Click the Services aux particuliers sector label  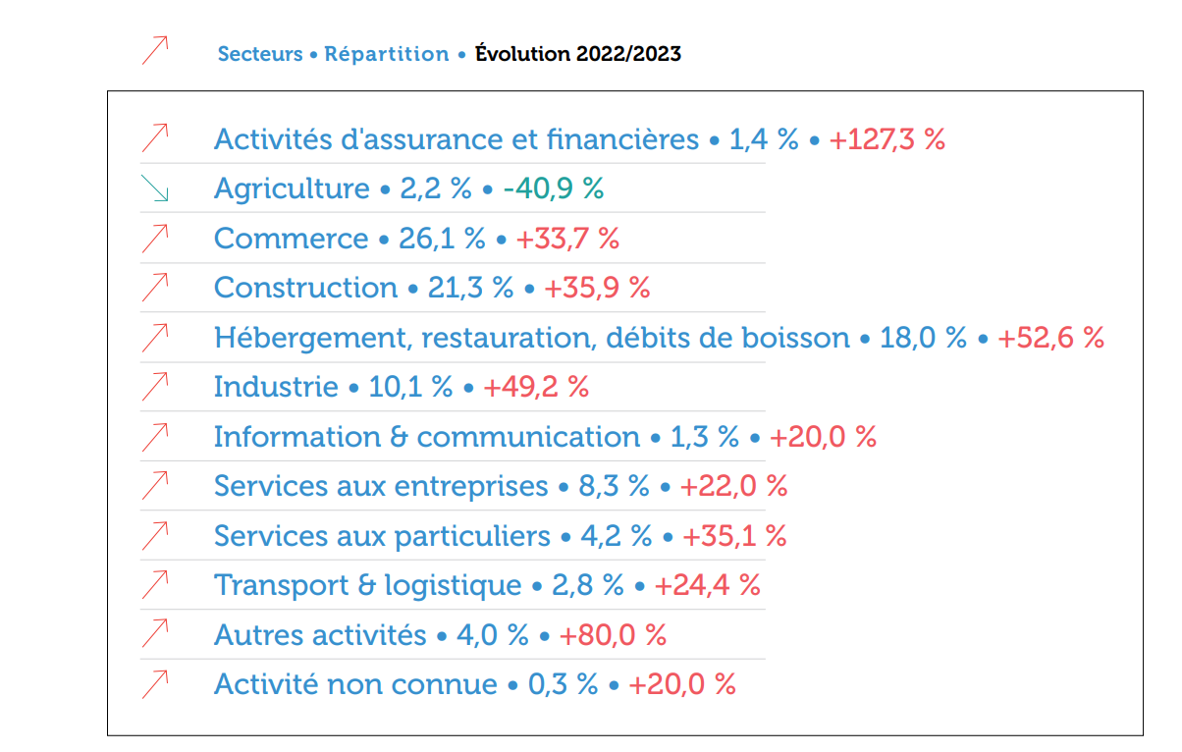pos(382,536)
